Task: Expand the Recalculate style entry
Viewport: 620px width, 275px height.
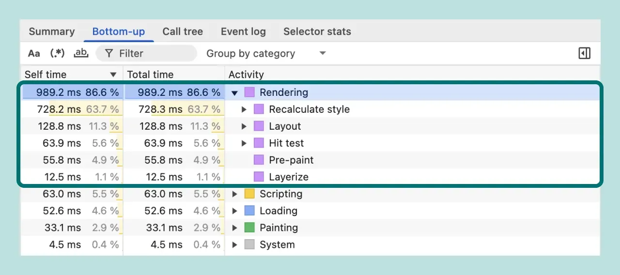Action: (244, 109)
